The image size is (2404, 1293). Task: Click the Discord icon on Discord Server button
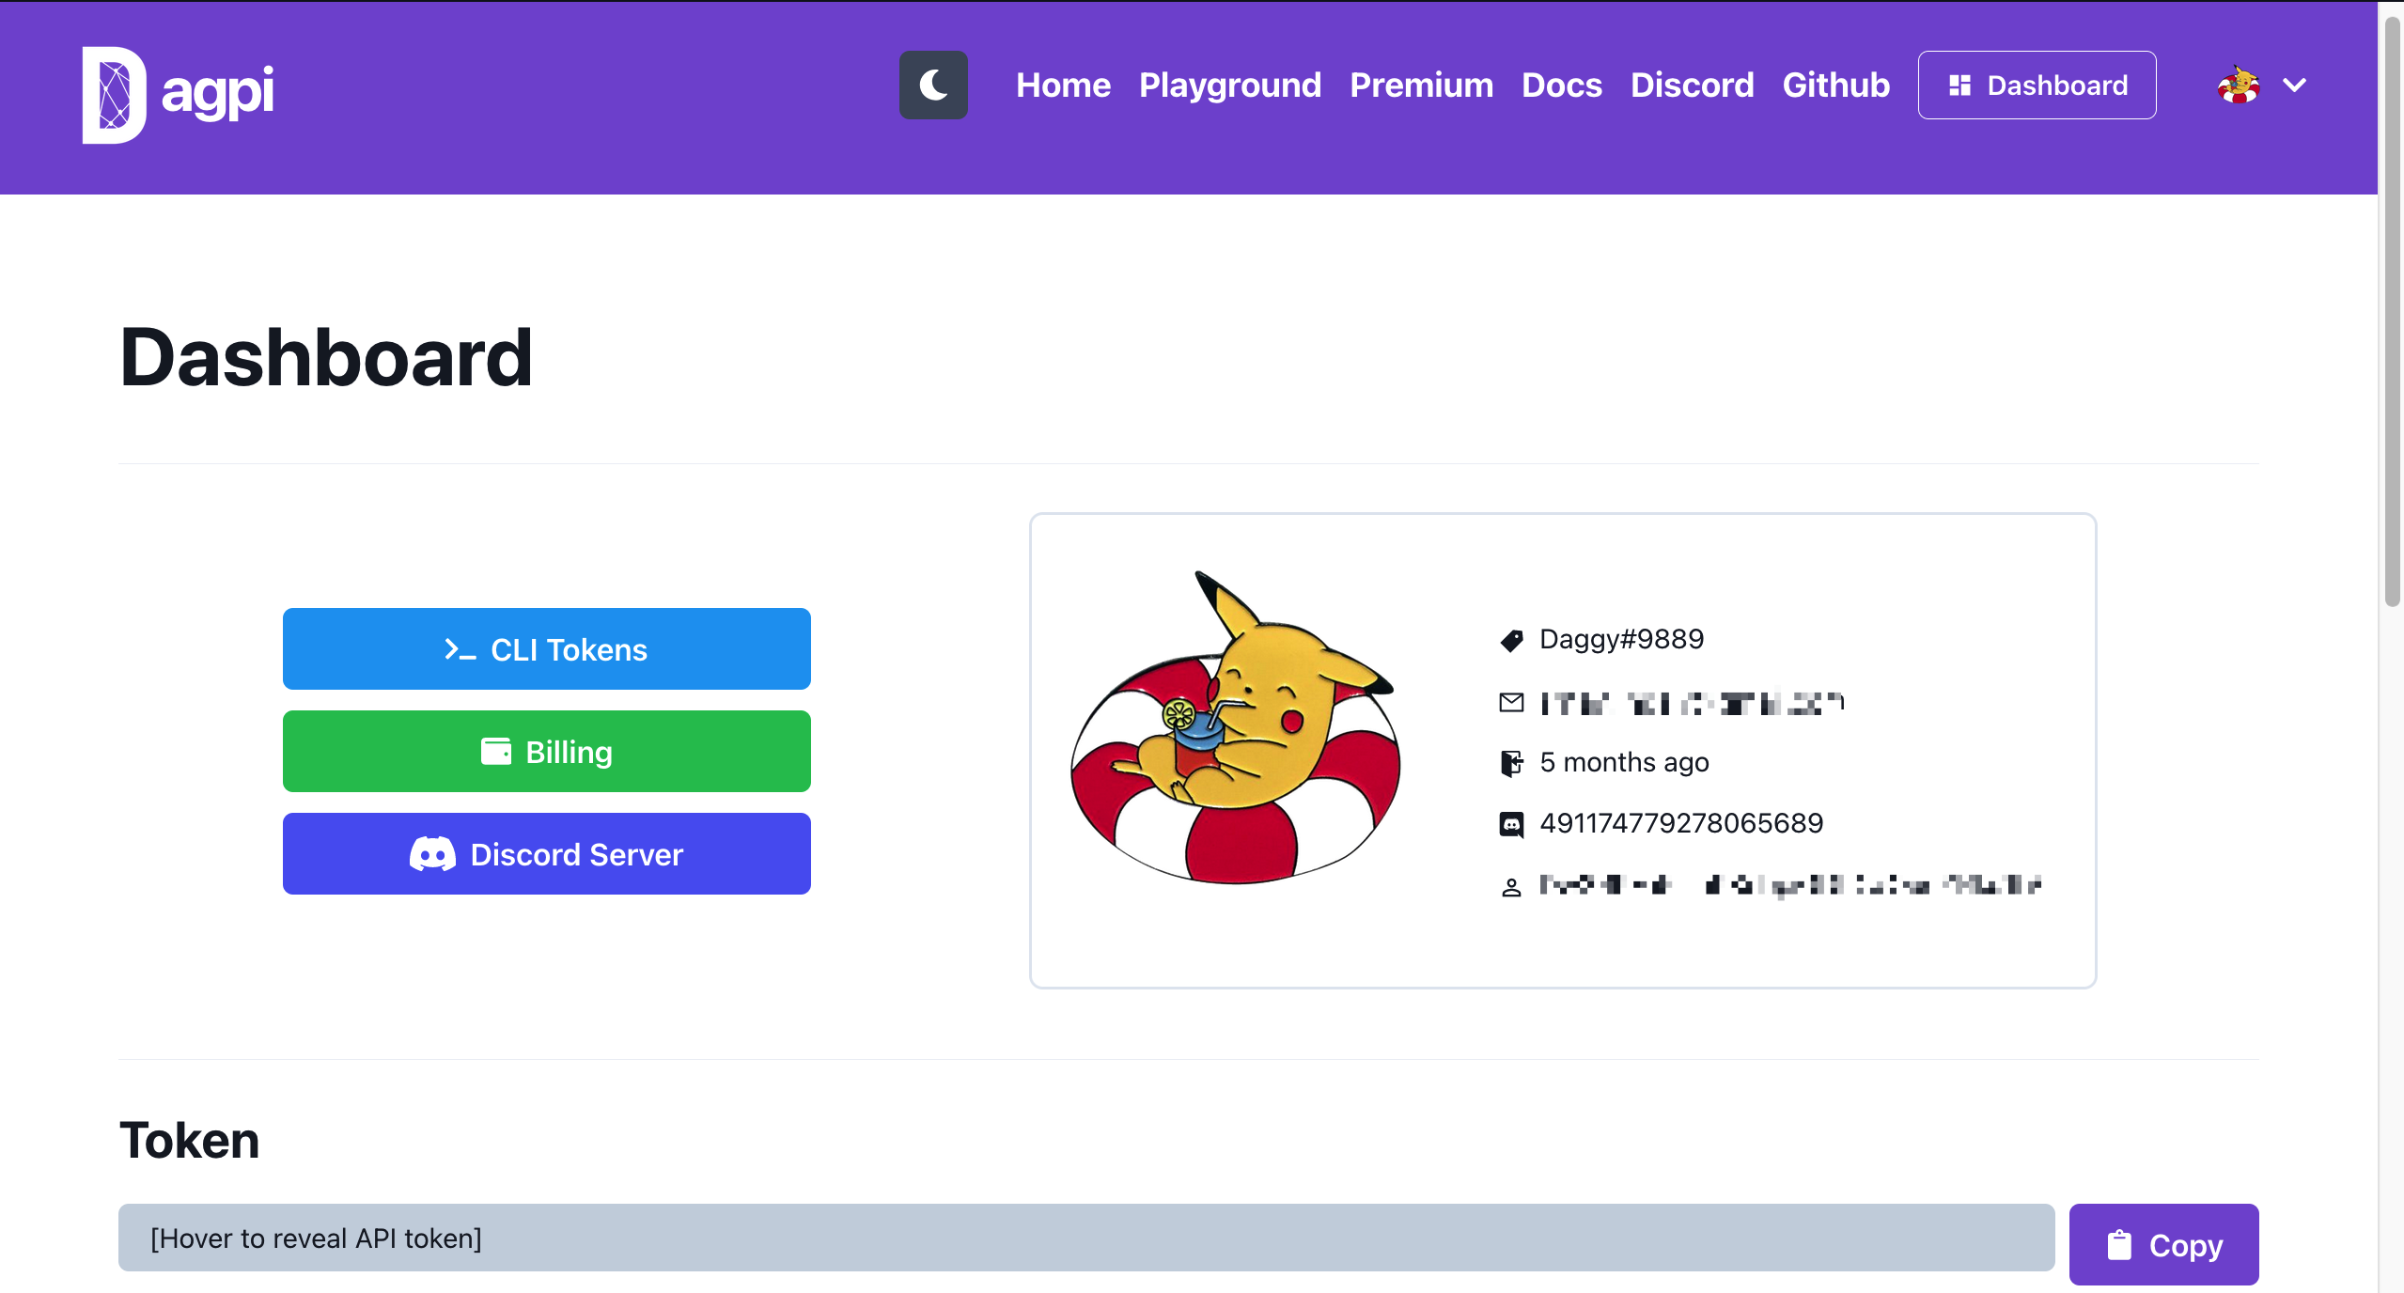tap(432, 854)
